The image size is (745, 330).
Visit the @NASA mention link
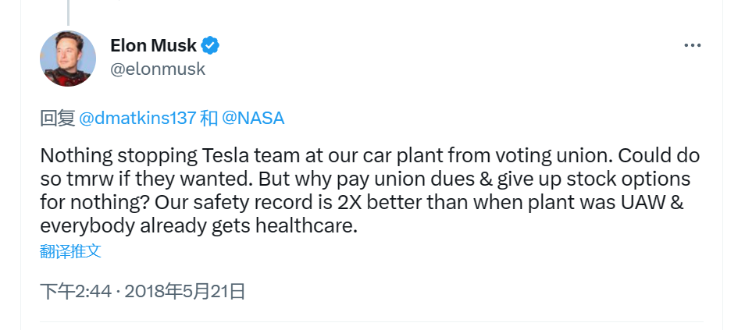pos(253,119)
